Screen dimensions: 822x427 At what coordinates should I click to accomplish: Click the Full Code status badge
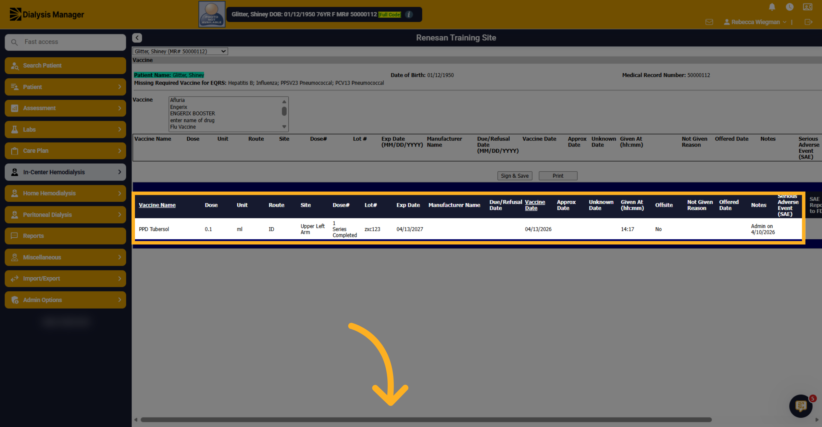pyautogui.click(x=390, y=14)
